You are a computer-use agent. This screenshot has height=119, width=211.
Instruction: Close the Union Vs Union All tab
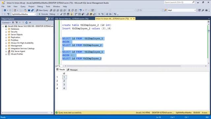pyautogui.click(x=134, y=19)
